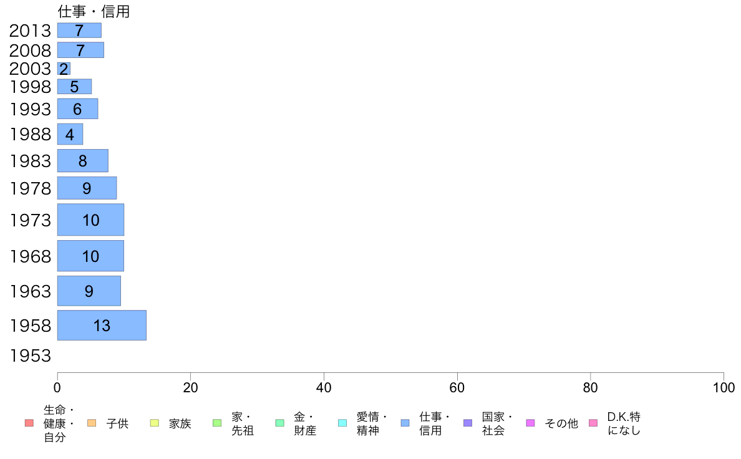Click the 家族 legend text label
The height and width of the screenshot is (459, 741).
180,423
